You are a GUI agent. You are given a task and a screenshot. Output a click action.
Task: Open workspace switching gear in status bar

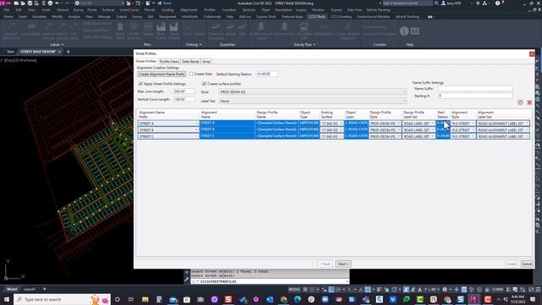(445, 290)
